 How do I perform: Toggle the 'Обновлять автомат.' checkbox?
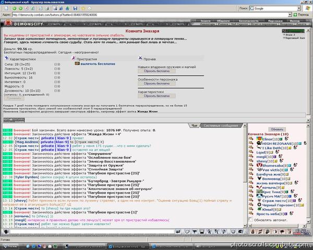[250, 219]
